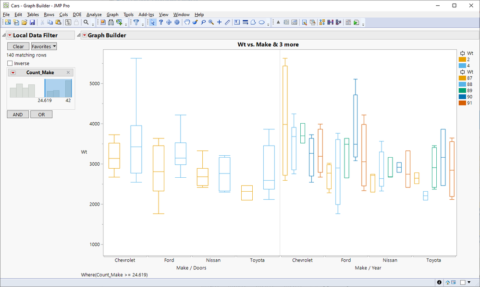The height and width of the screenshot is (287, 480).
Task: Click the Wt Y-axis label
Action: (x=84, y=152)
